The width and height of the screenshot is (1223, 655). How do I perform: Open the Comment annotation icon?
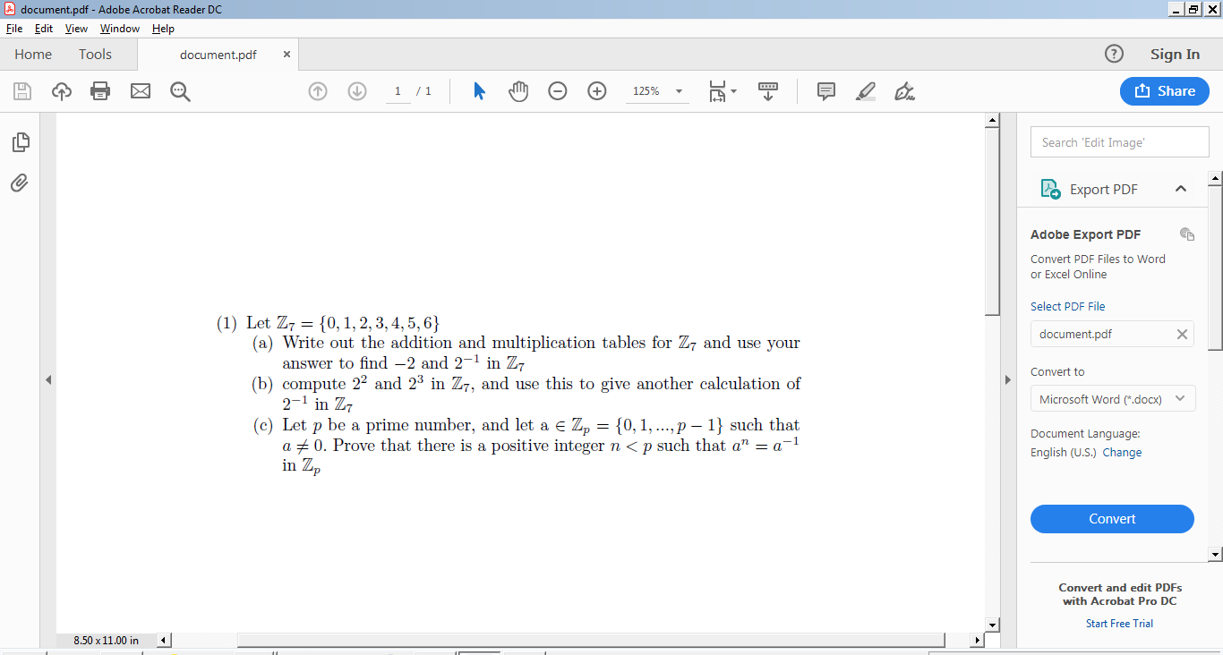825,90
